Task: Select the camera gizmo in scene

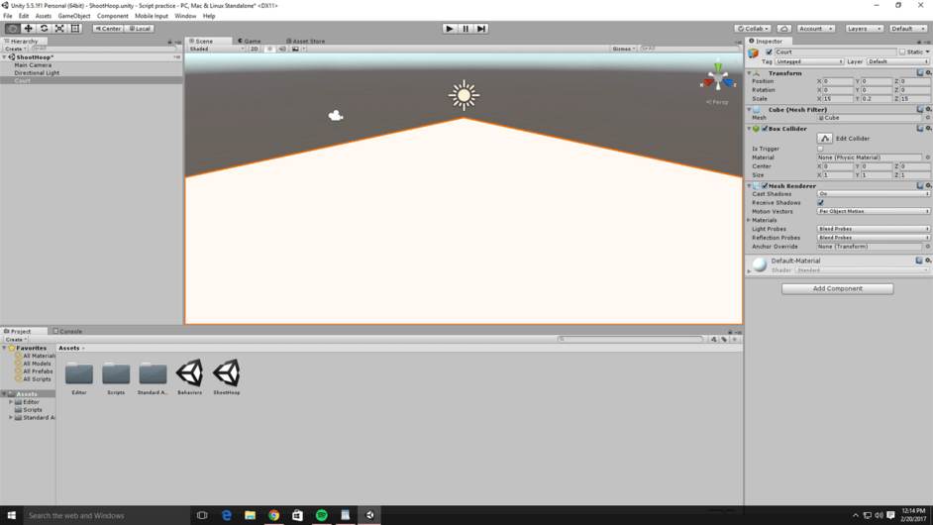Action: coord(336,116)
